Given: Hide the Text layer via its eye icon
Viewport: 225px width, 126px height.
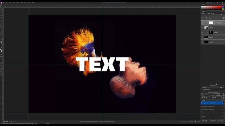Looking at the screenshot, I should [x=202, y=18].
